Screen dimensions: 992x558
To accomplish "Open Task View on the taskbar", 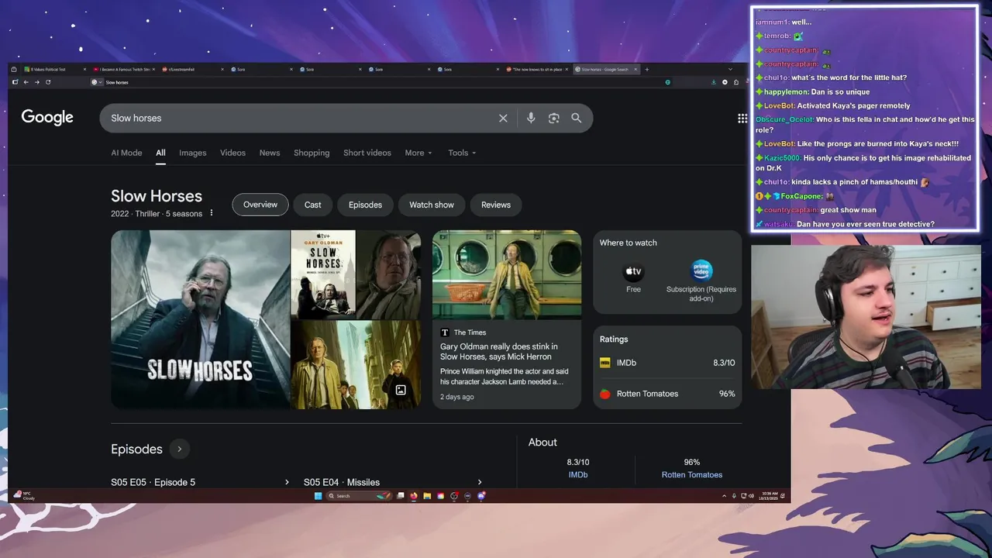I will point(401,496).
